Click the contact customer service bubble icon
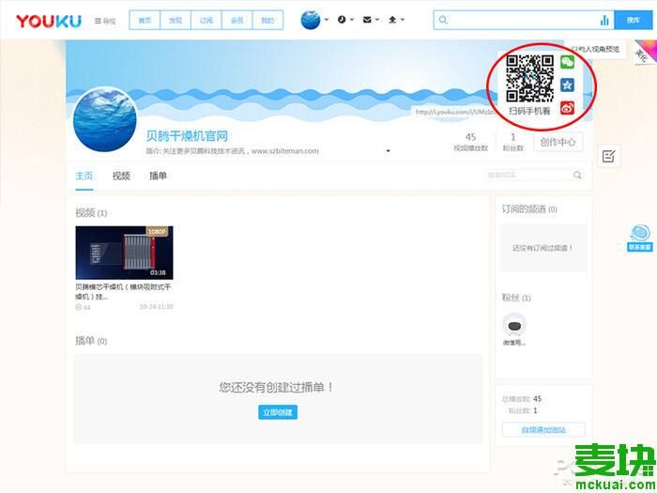 640,235
